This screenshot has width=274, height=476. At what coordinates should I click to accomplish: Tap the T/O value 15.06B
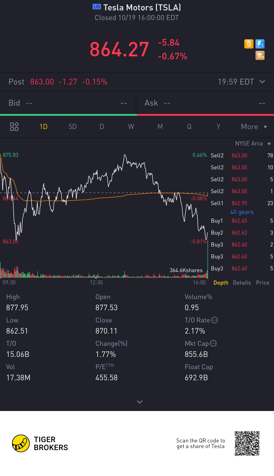click(18, 354)
